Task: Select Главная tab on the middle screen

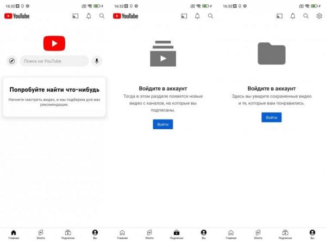Action: pos(122,234)
